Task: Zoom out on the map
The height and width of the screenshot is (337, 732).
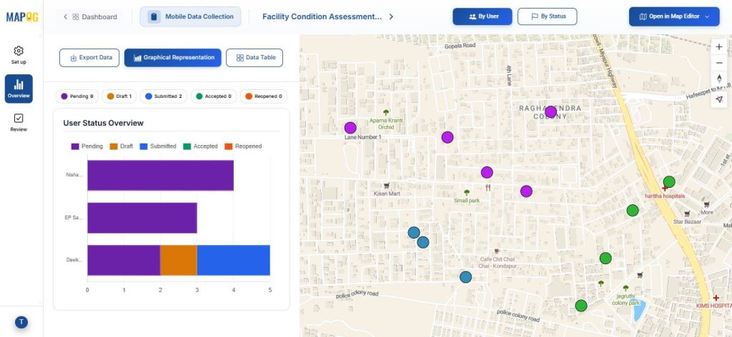Action: 718,63
